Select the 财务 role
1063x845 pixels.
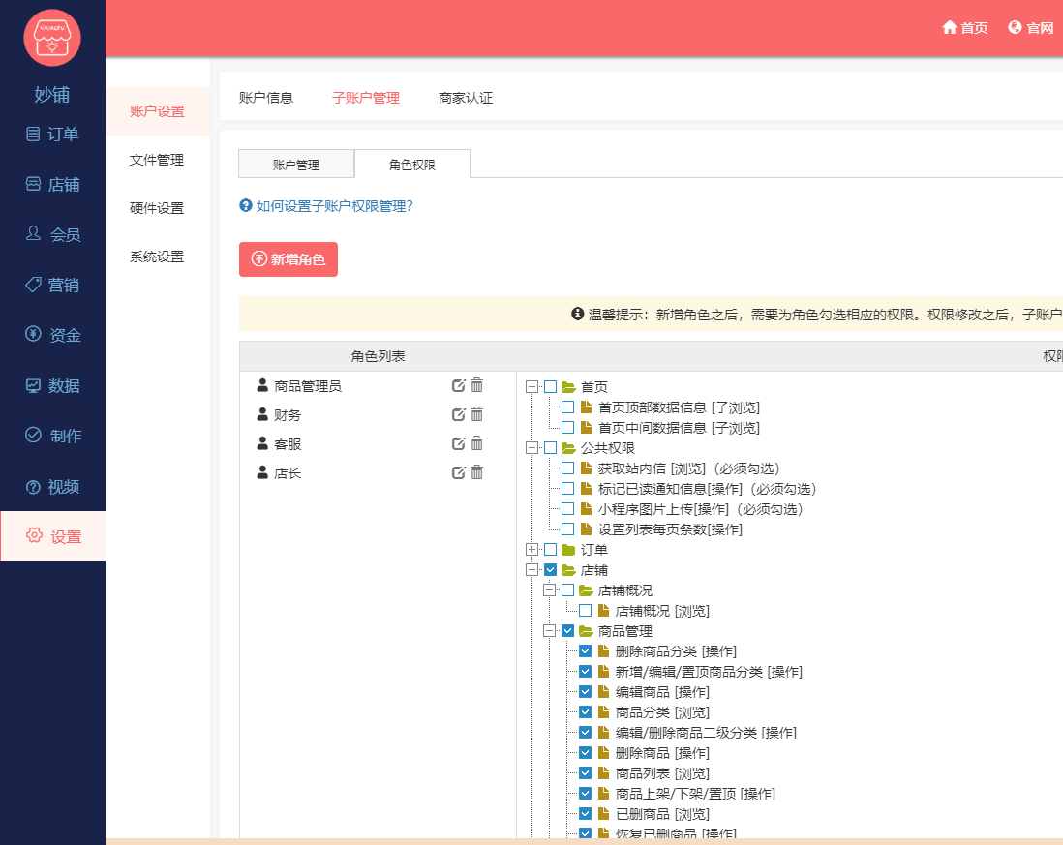[288, 415]
